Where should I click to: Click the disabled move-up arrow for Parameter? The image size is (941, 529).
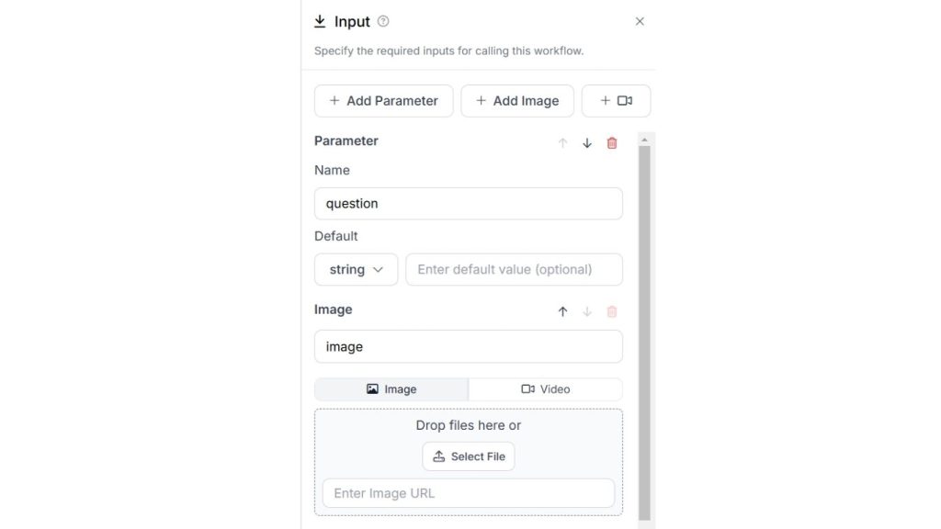(x=562, y=143)
